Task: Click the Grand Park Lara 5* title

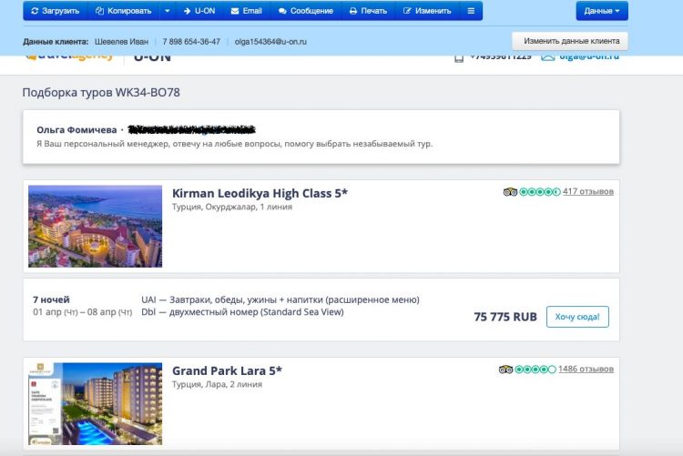Action: tap(227, 370)
